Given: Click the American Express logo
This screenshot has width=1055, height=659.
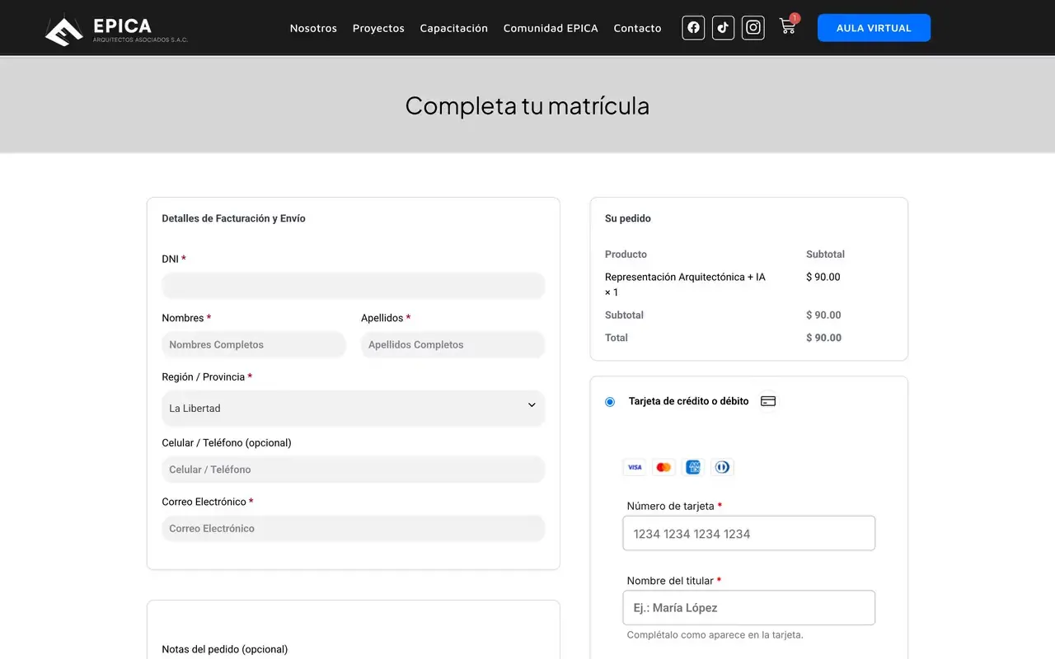Looking at the screenshot, I should coord(693,467).
